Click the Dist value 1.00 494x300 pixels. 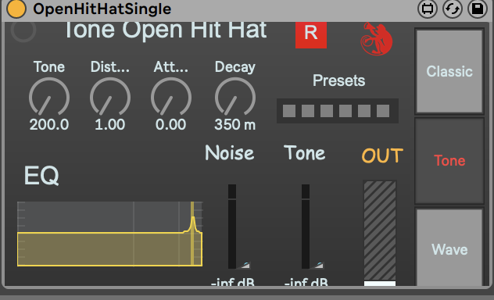pos(110,125)
